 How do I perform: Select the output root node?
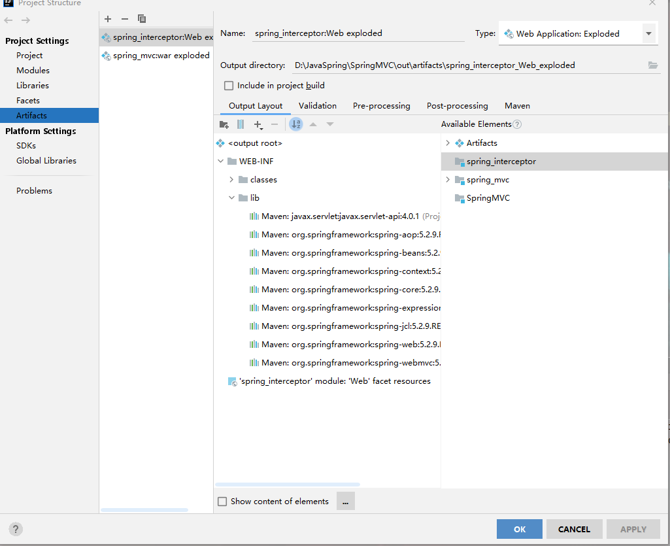point(250,143)
